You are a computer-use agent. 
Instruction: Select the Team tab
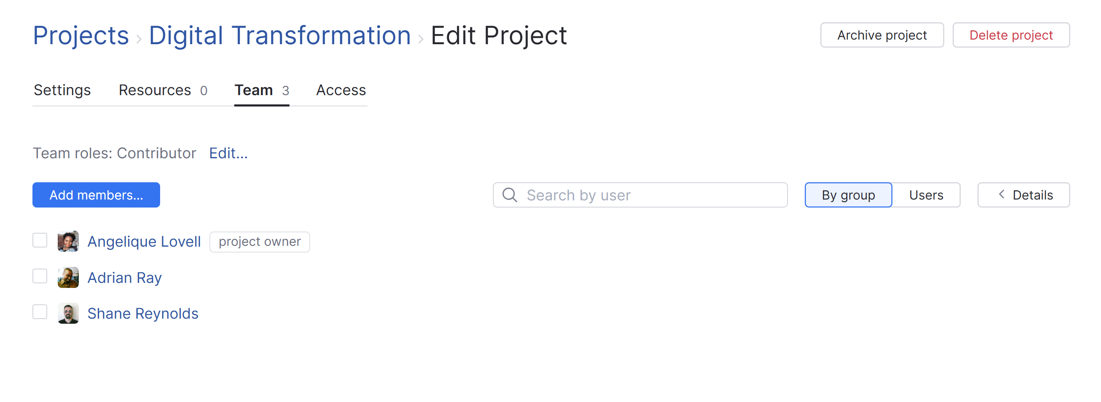261,90
